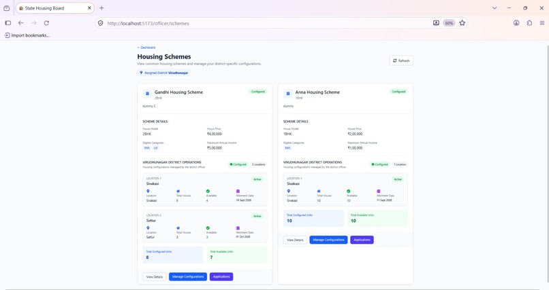Click the Import bookmarks item
The image size is (549, 290).
click(27, 35)
